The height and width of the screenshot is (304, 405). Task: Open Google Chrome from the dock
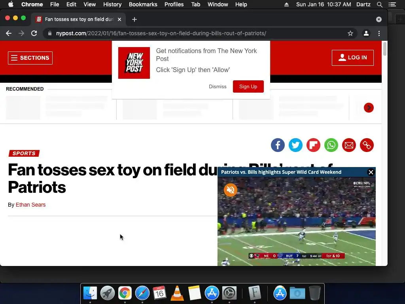click(x=125, y=293)
